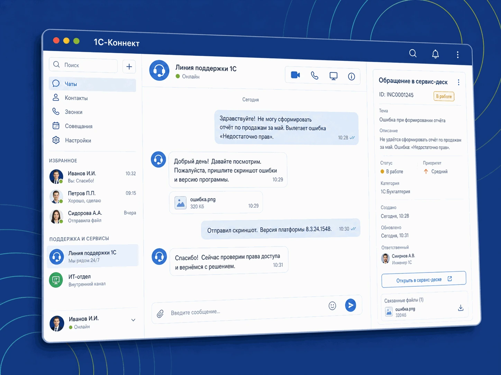Image resolution: width=501 pixels, height=375 pixels.
Task: Open notifications bell
Action: point(435,54)
